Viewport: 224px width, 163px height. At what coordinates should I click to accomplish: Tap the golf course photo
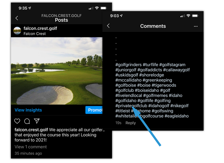point(57,71)
